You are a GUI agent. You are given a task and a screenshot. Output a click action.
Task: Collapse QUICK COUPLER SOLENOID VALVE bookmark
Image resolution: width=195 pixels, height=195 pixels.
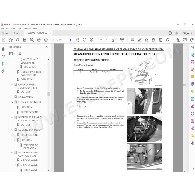[12, 84]
